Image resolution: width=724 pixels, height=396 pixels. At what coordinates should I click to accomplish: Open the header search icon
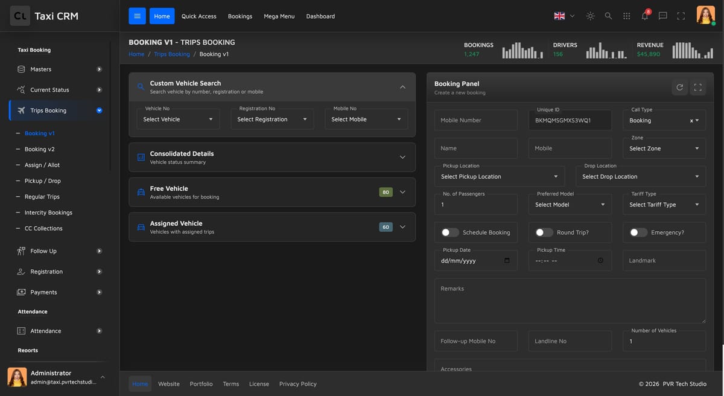tap(608, 16)
